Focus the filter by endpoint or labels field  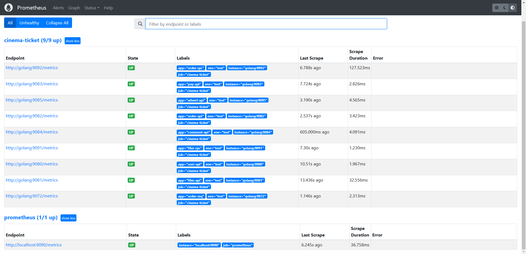(266, 24)
